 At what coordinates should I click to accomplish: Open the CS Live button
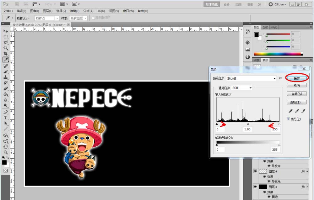click(x=277, y=4)
